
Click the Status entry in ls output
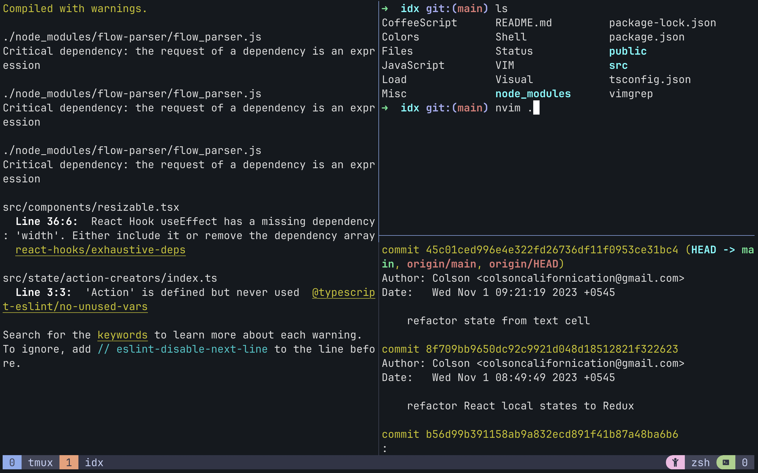[x=514, y=51]
